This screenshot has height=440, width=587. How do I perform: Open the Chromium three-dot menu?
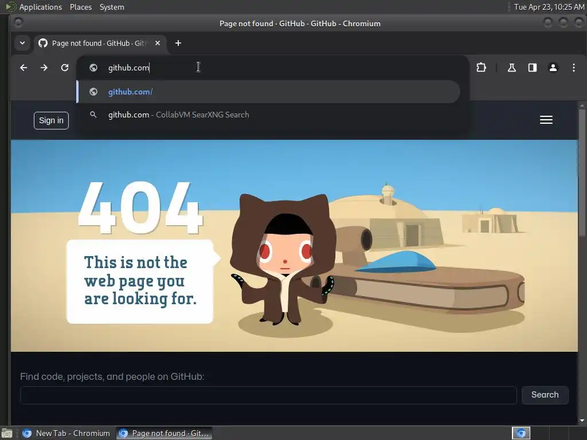tap(573, 68)
